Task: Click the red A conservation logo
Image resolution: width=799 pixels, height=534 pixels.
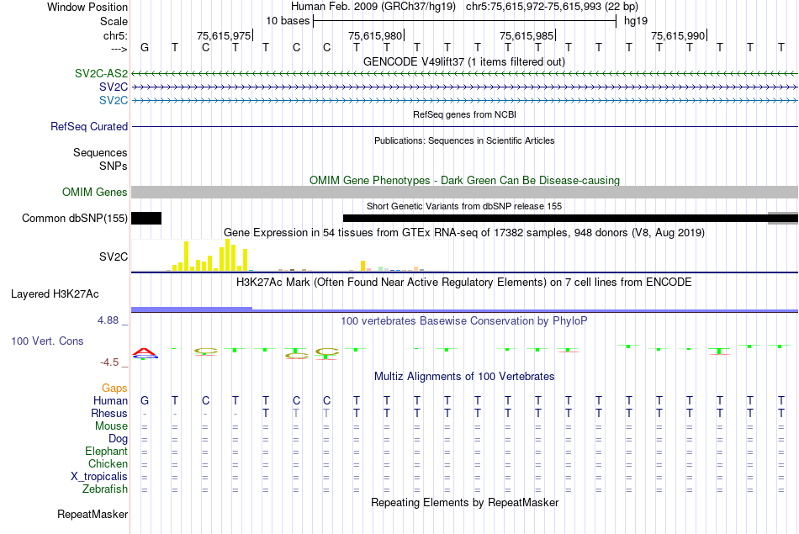Action: (145, 351)
